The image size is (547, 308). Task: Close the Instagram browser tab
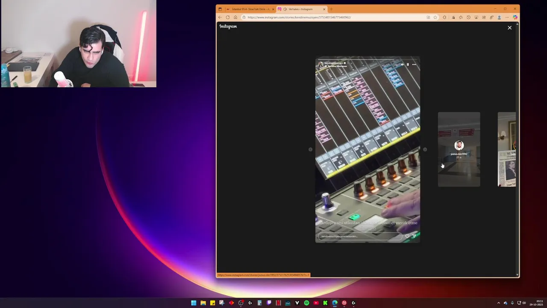324,9
